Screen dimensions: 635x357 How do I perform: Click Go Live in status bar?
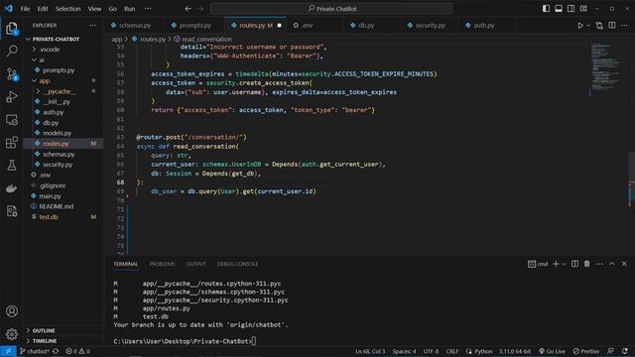(552, 351)
